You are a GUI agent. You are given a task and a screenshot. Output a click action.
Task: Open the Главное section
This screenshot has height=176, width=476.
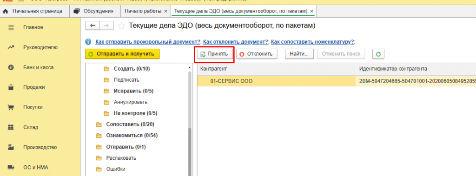coord(33,27)
